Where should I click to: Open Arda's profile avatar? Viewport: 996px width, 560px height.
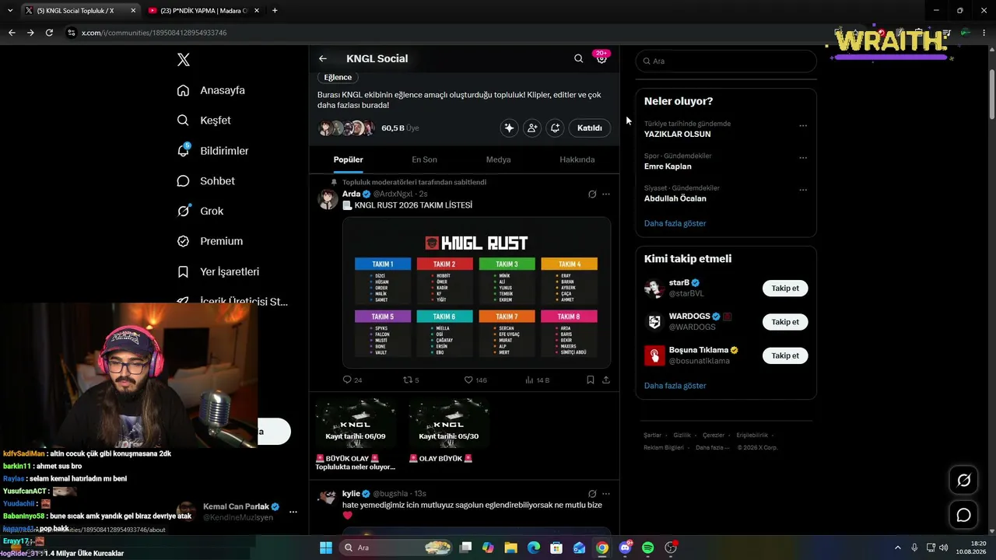[x=328, y=199]
